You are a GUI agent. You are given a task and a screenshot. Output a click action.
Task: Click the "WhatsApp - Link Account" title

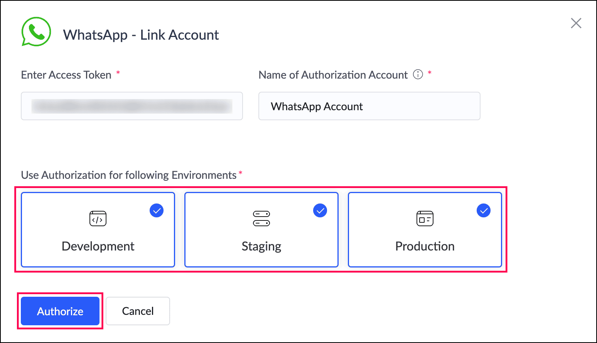(x=141, y=35)
